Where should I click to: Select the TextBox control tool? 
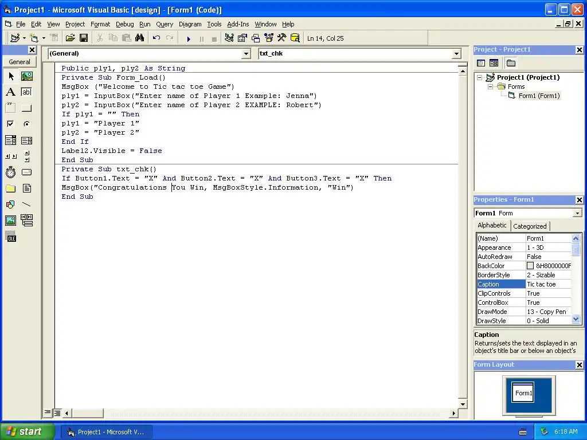pyautogui.click(x=26, y=92)
